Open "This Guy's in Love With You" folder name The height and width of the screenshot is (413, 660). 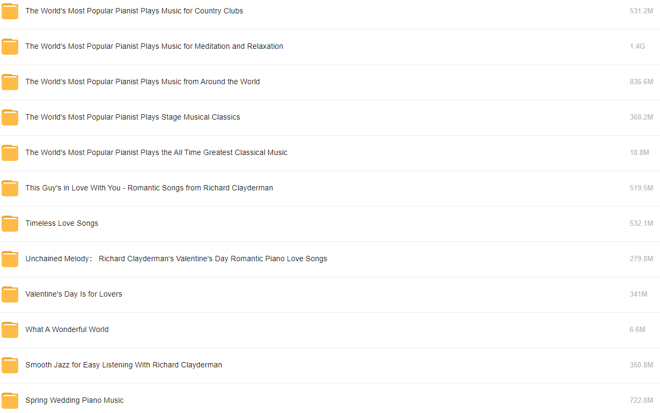coord(149,188)
